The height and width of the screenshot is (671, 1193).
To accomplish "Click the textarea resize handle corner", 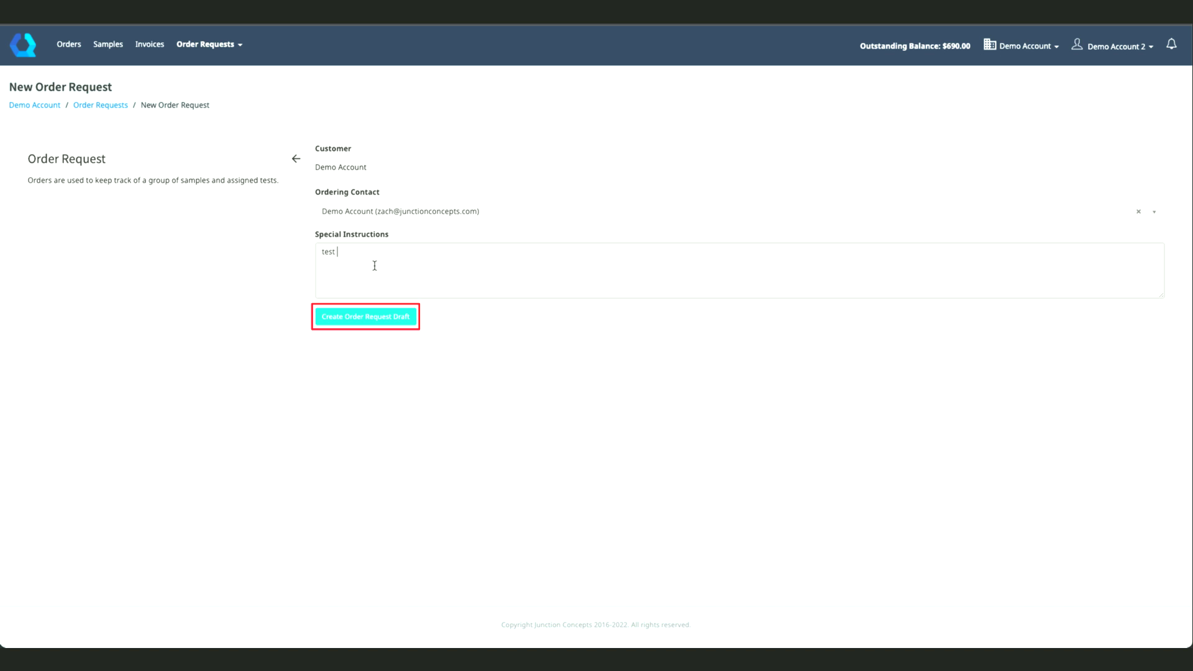I will pyautogui.click(x=1161, y=295).
